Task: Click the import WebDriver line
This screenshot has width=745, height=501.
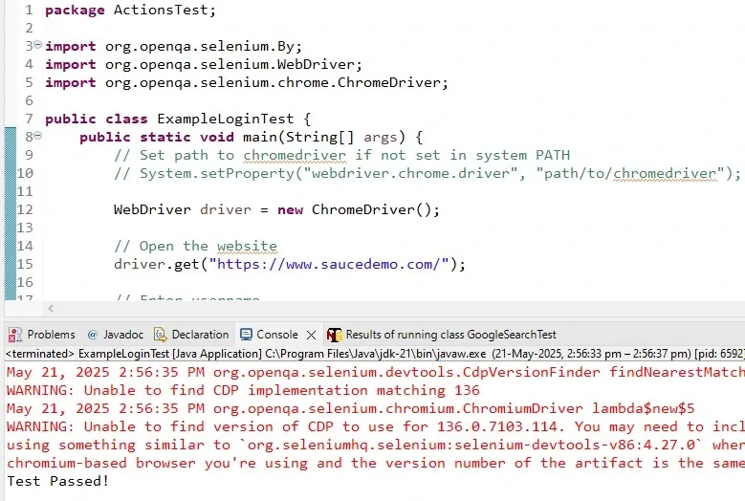Action: pyautogui.click(x=204, y=65)
